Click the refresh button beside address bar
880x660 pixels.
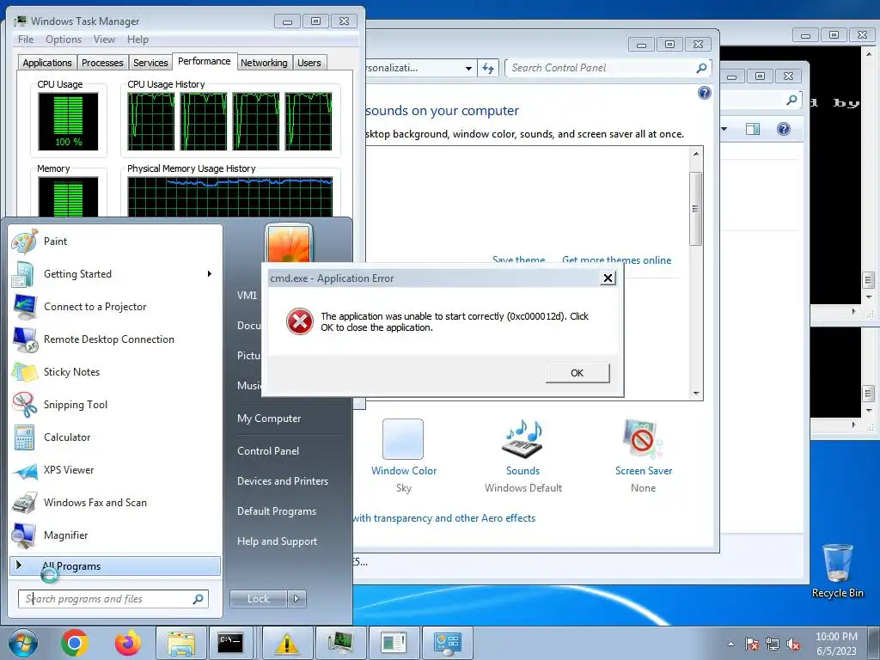pyautogui.click(x=488, y=69)
